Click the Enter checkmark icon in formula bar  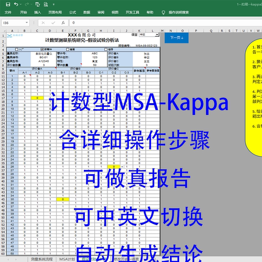click(53, 23)
